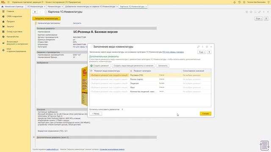Click the Казначейство section icon
Image resolution: width=271 pixels, height=152 pixels.
pos(3,37)
